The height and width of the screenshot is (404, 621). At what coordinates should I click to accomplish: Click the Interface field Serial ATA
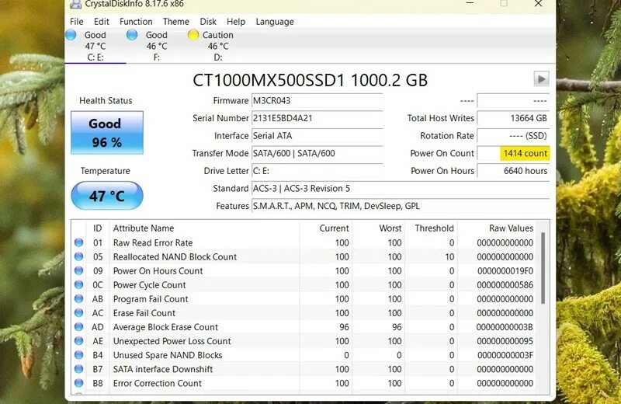coord(317,136)
